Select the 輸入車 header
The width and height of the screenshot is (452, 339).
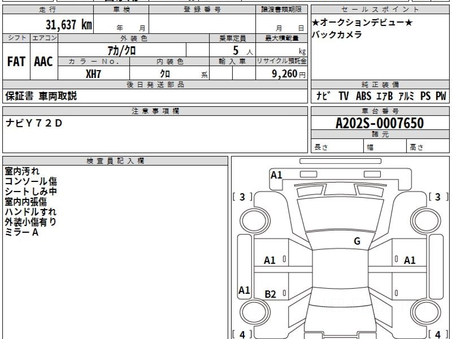click(x=232, y=61)
